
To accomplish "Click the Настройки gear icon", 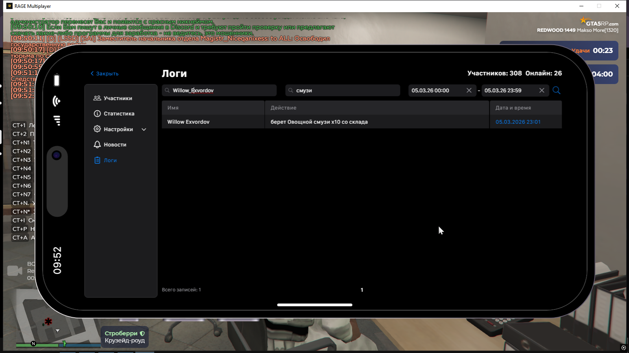I will pyautogui.click(x=97, y=129).
